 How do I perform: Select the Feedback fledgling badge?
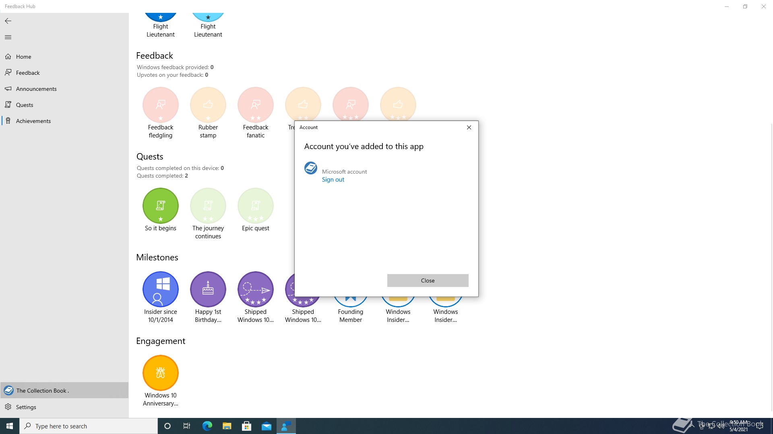point(161,105)
